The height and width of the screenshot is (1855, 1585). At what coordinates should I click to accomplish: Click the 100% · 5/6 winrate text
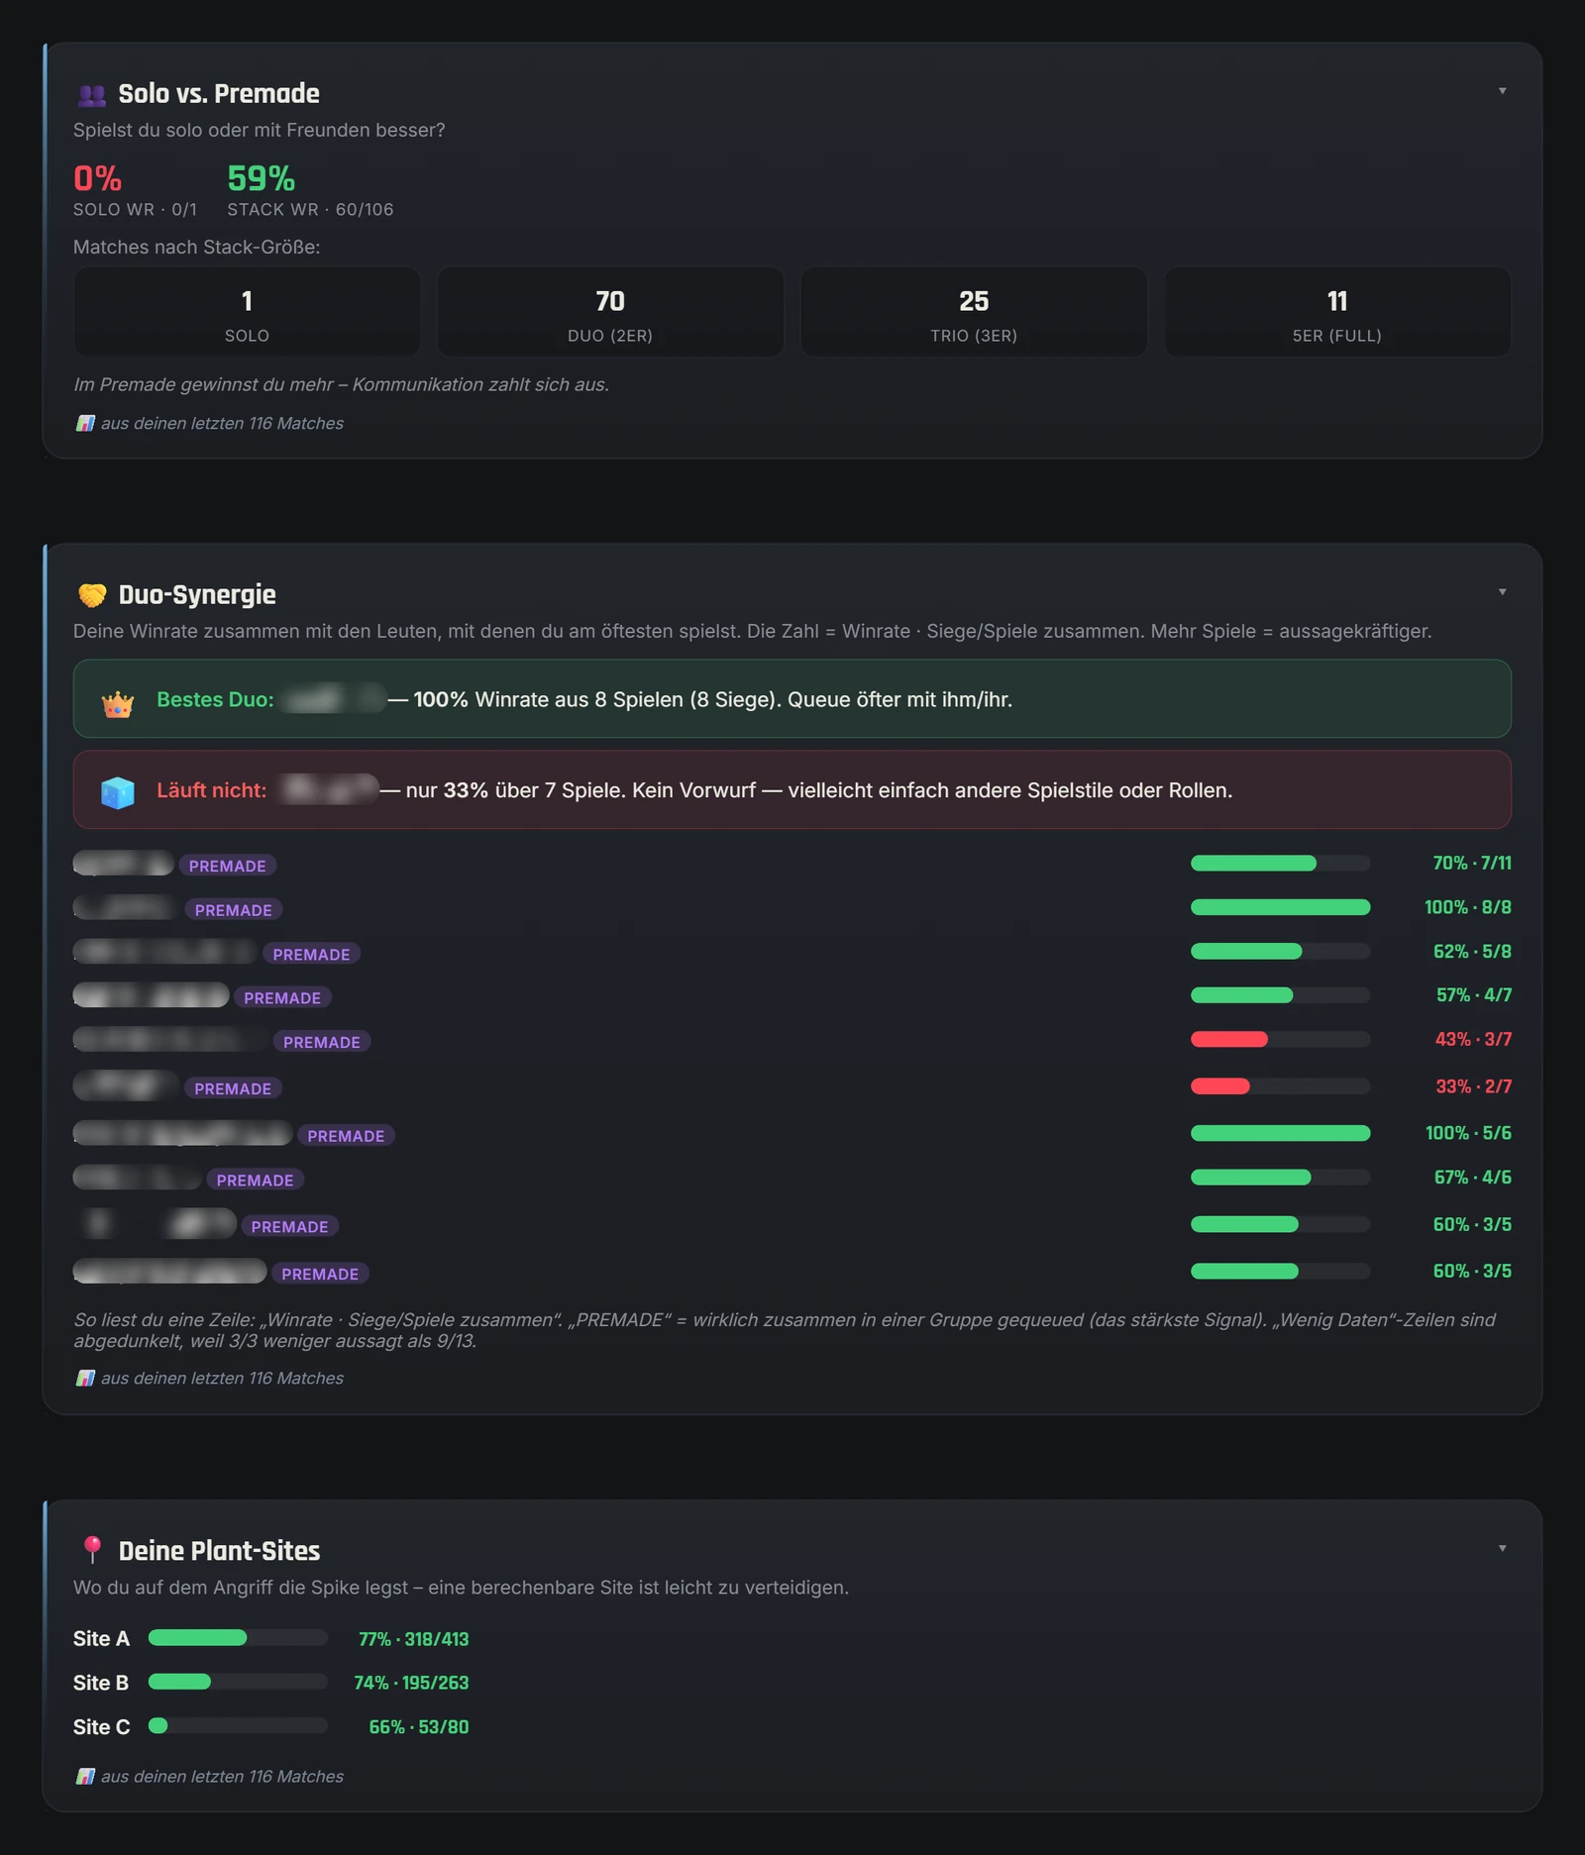[x=1468, y=1133]
